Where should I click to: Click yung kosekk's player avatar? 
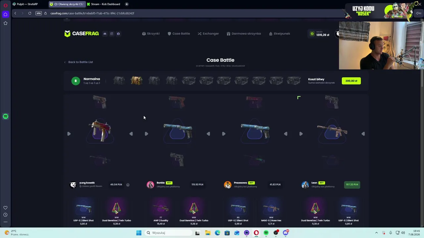click(x=73, y=184)
